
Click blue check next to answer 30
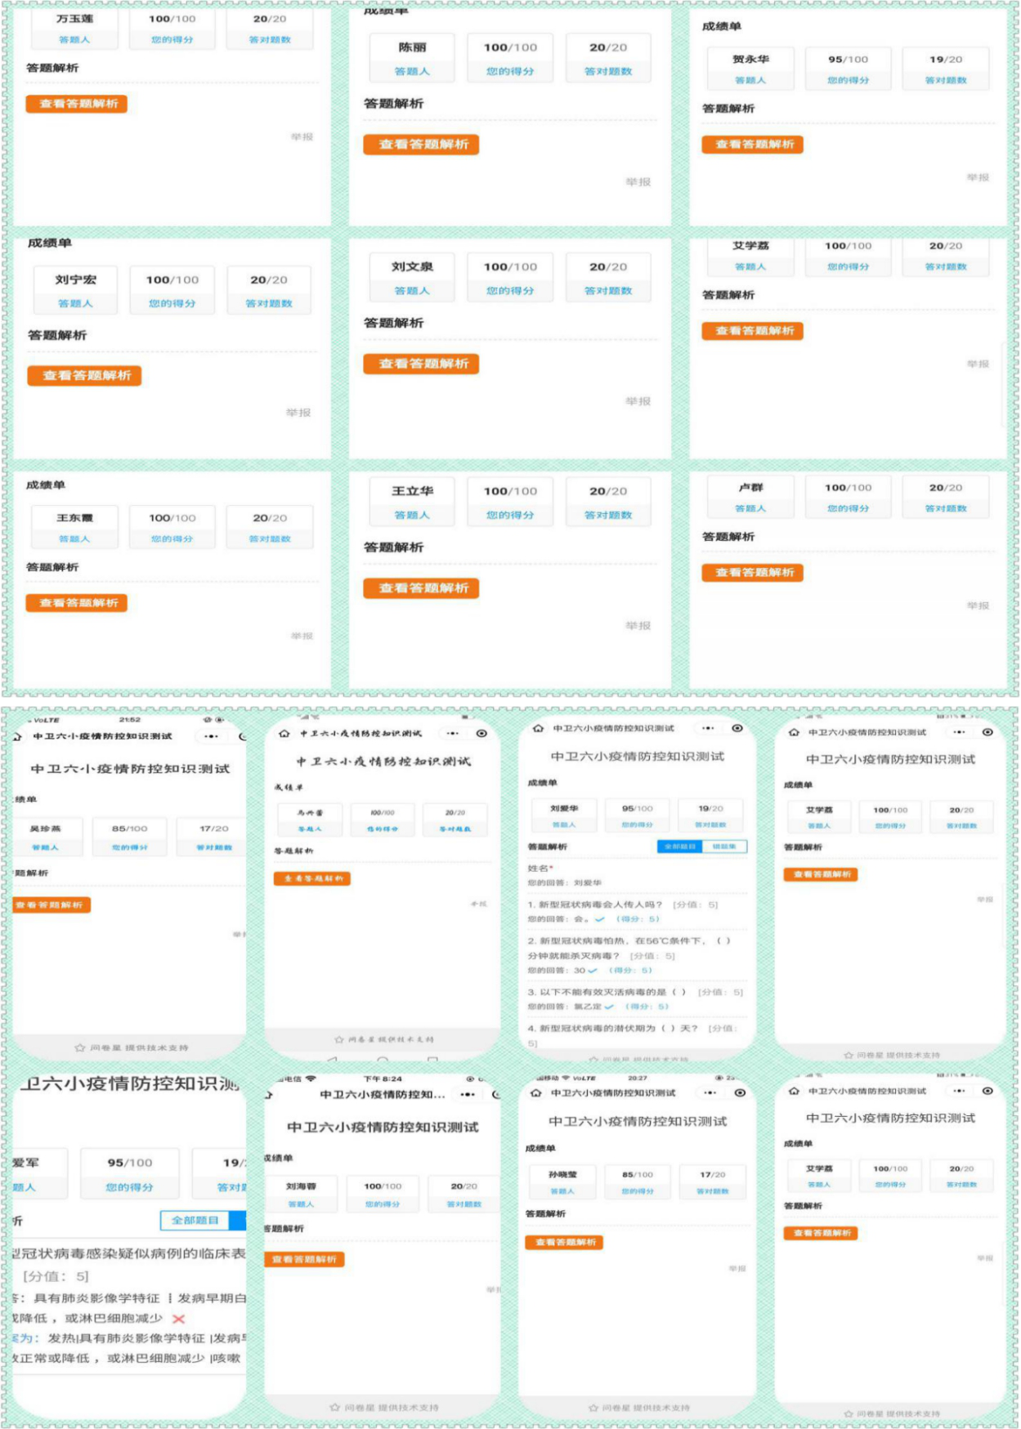point(593,971)
